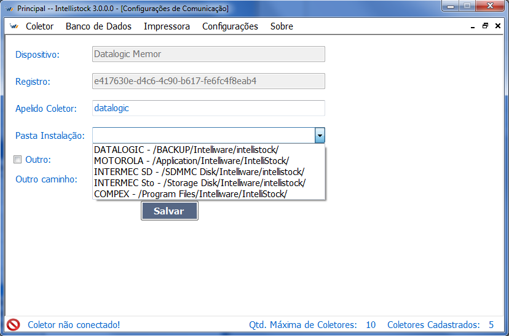Image resolution: width=509 pixels, height=336 pixels.
Task: Pick COMPEX - /Program Files/ option
Action: (x=209, y=194)
